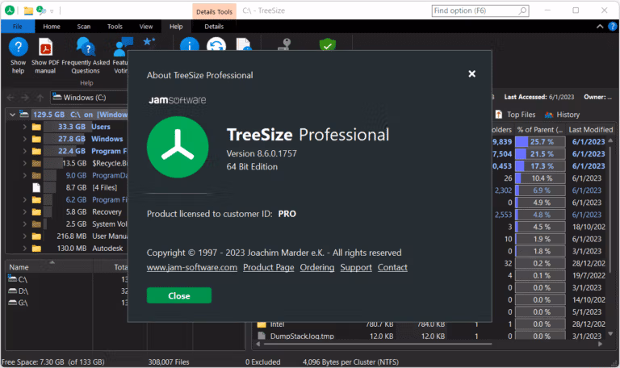620x368 pixels.
Task: Expand the User Manual folder node
Action: click(24, 236)
